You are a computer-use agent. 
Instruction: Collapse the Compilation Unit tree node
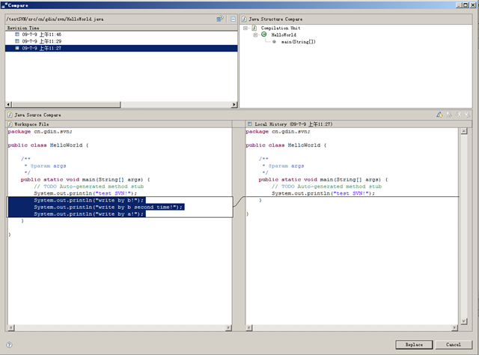(245, 28)
